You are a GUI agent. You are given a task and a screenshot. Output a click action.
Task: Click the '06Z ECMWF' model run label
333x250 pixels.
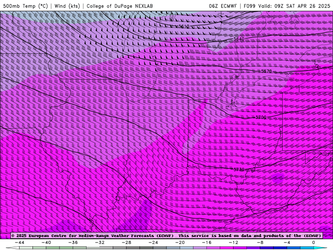click(x=223, y=6)
